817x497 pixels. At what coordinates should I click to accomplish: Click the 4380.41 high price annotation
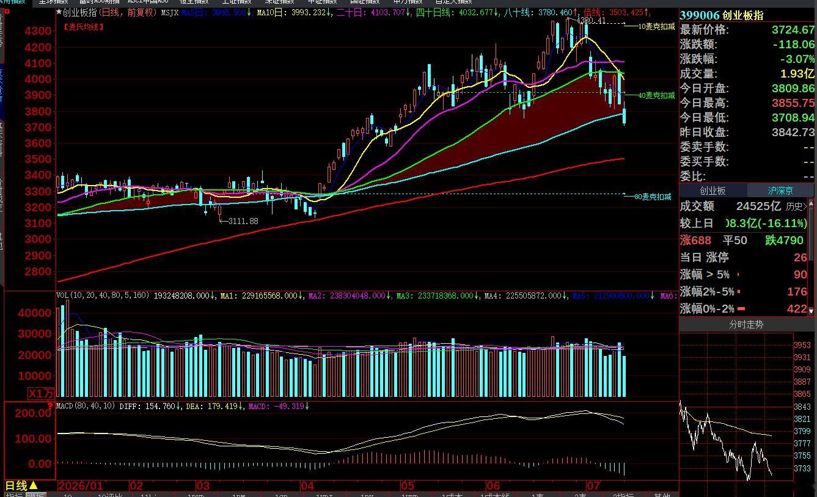pos(591,21)
